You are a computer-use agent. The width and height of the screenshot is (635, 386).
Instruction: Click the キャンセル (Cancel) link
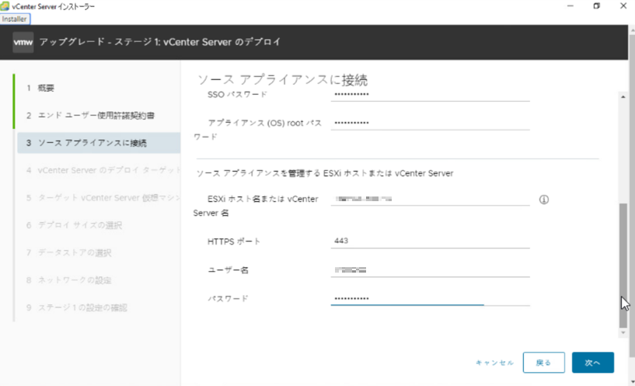coord(494,363)
